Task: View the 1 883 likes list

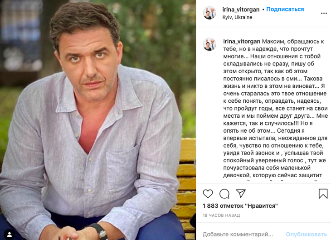Action: click(240, 206)
